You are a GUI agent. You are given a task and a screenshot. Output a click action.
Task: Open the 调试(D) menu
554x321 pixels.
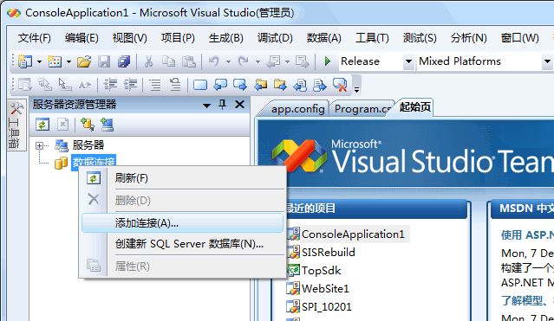click(x=275, y=38)
